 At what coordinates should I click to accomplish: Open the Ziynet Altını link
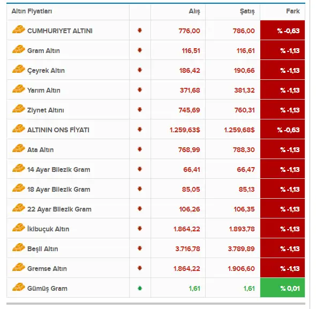click(46, 110)
